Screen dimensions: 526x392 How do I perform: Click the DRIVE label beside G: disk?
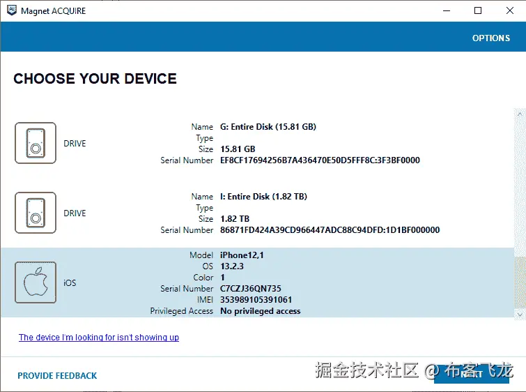click(x=75, y=144)
